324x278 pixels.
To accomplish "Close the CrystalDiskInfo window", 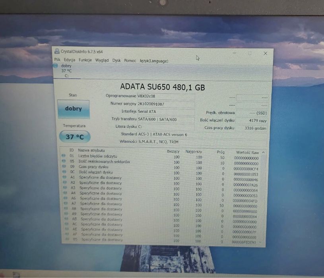I will point(265,54).
